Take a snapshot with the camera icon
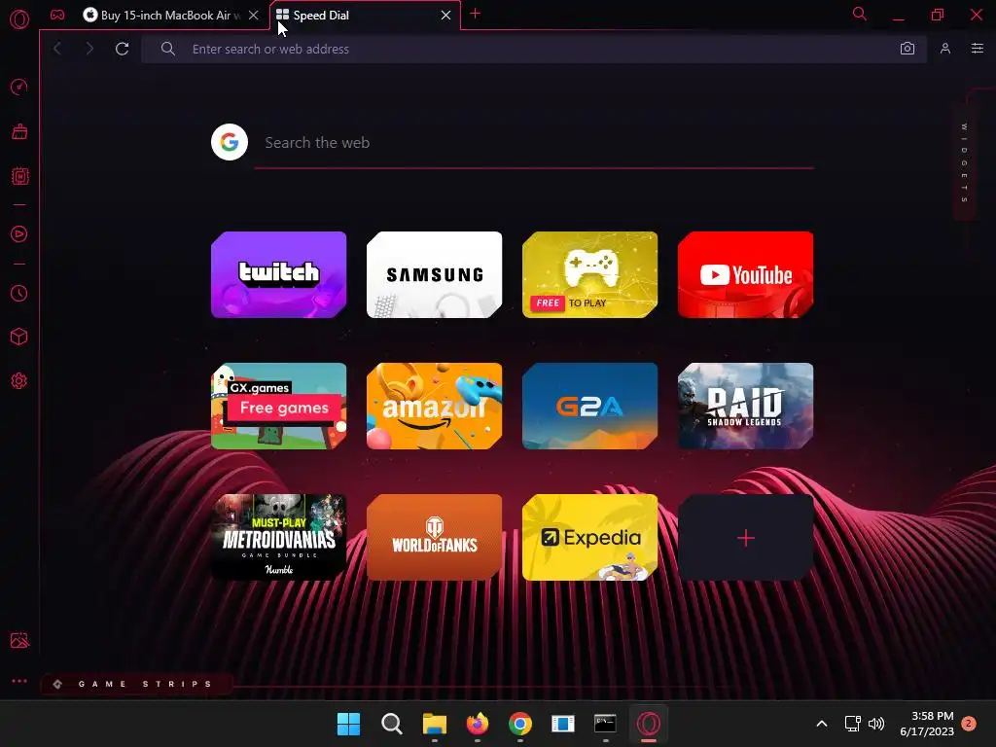 click(x=907, y=49)
